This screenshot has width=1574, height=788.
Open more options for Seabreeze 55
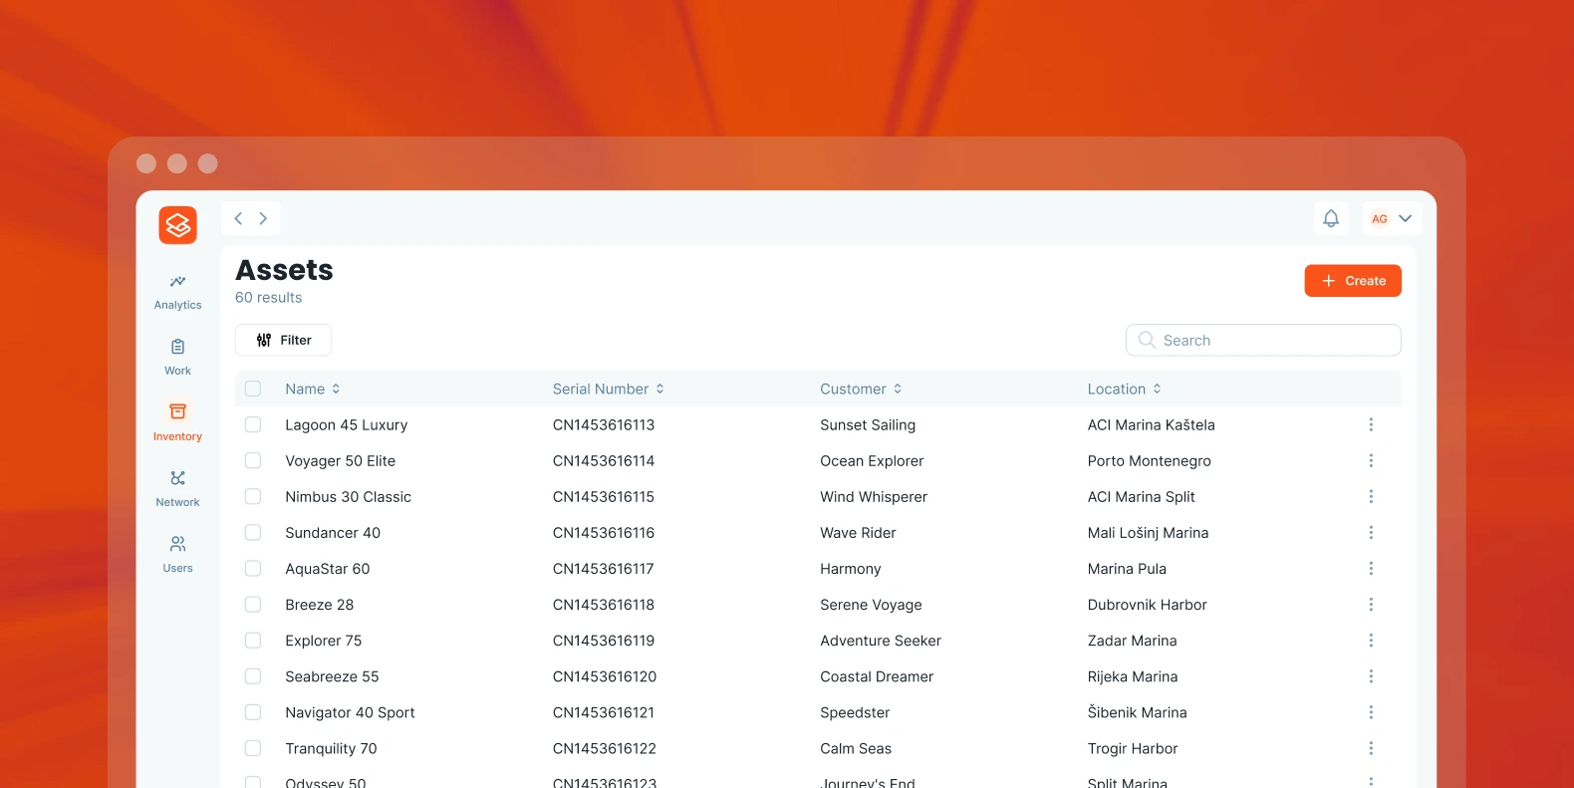(x=1371, y=675)
